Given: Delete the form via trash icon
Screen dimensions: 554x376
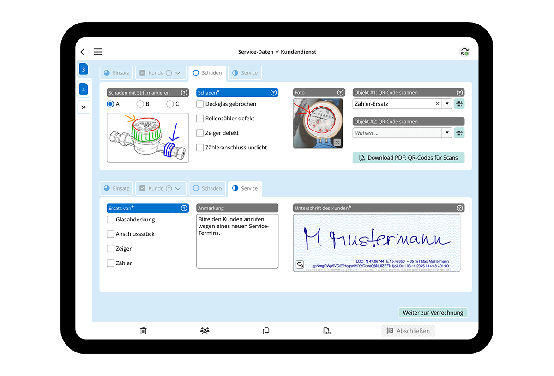Looking at the screenshot, I should [143, 331].
